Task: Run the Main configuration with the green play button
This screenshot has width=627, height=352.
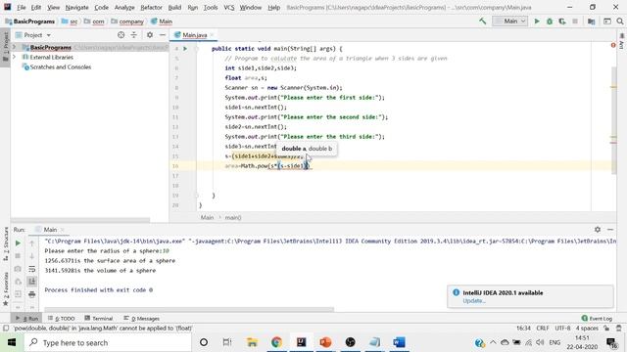Action: 537,22
